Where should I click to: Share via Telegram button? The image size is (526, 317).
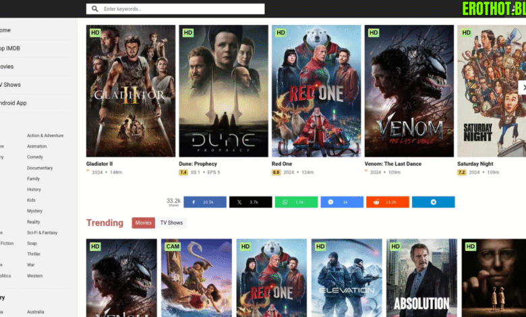click(x=434, y=202)
